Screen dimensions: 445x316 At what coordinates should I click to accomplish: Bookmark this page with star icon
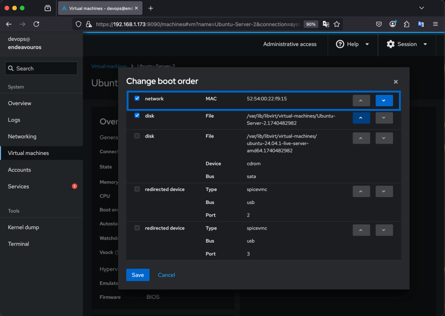pos(337,24)
